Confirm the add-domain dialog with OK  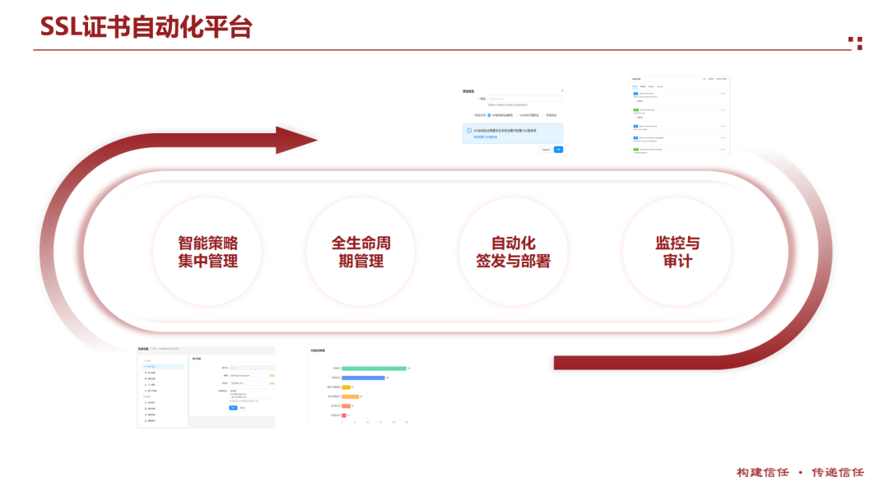pyautogui.click(x=558, y=150)
